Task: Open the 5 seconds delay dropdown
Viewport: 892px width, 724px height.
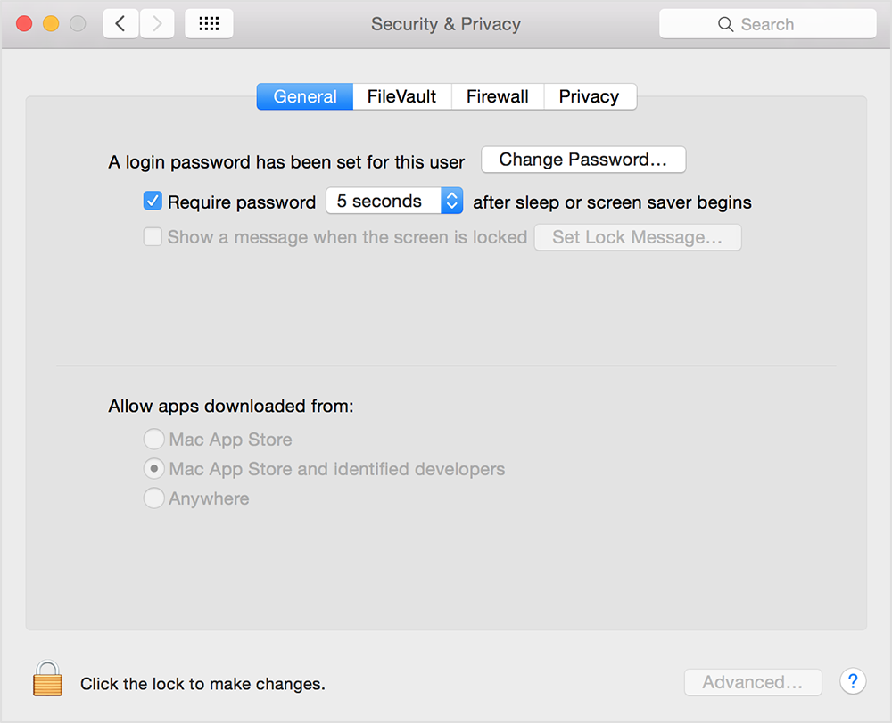Action: pyautogui.click(x=394, y=202)
